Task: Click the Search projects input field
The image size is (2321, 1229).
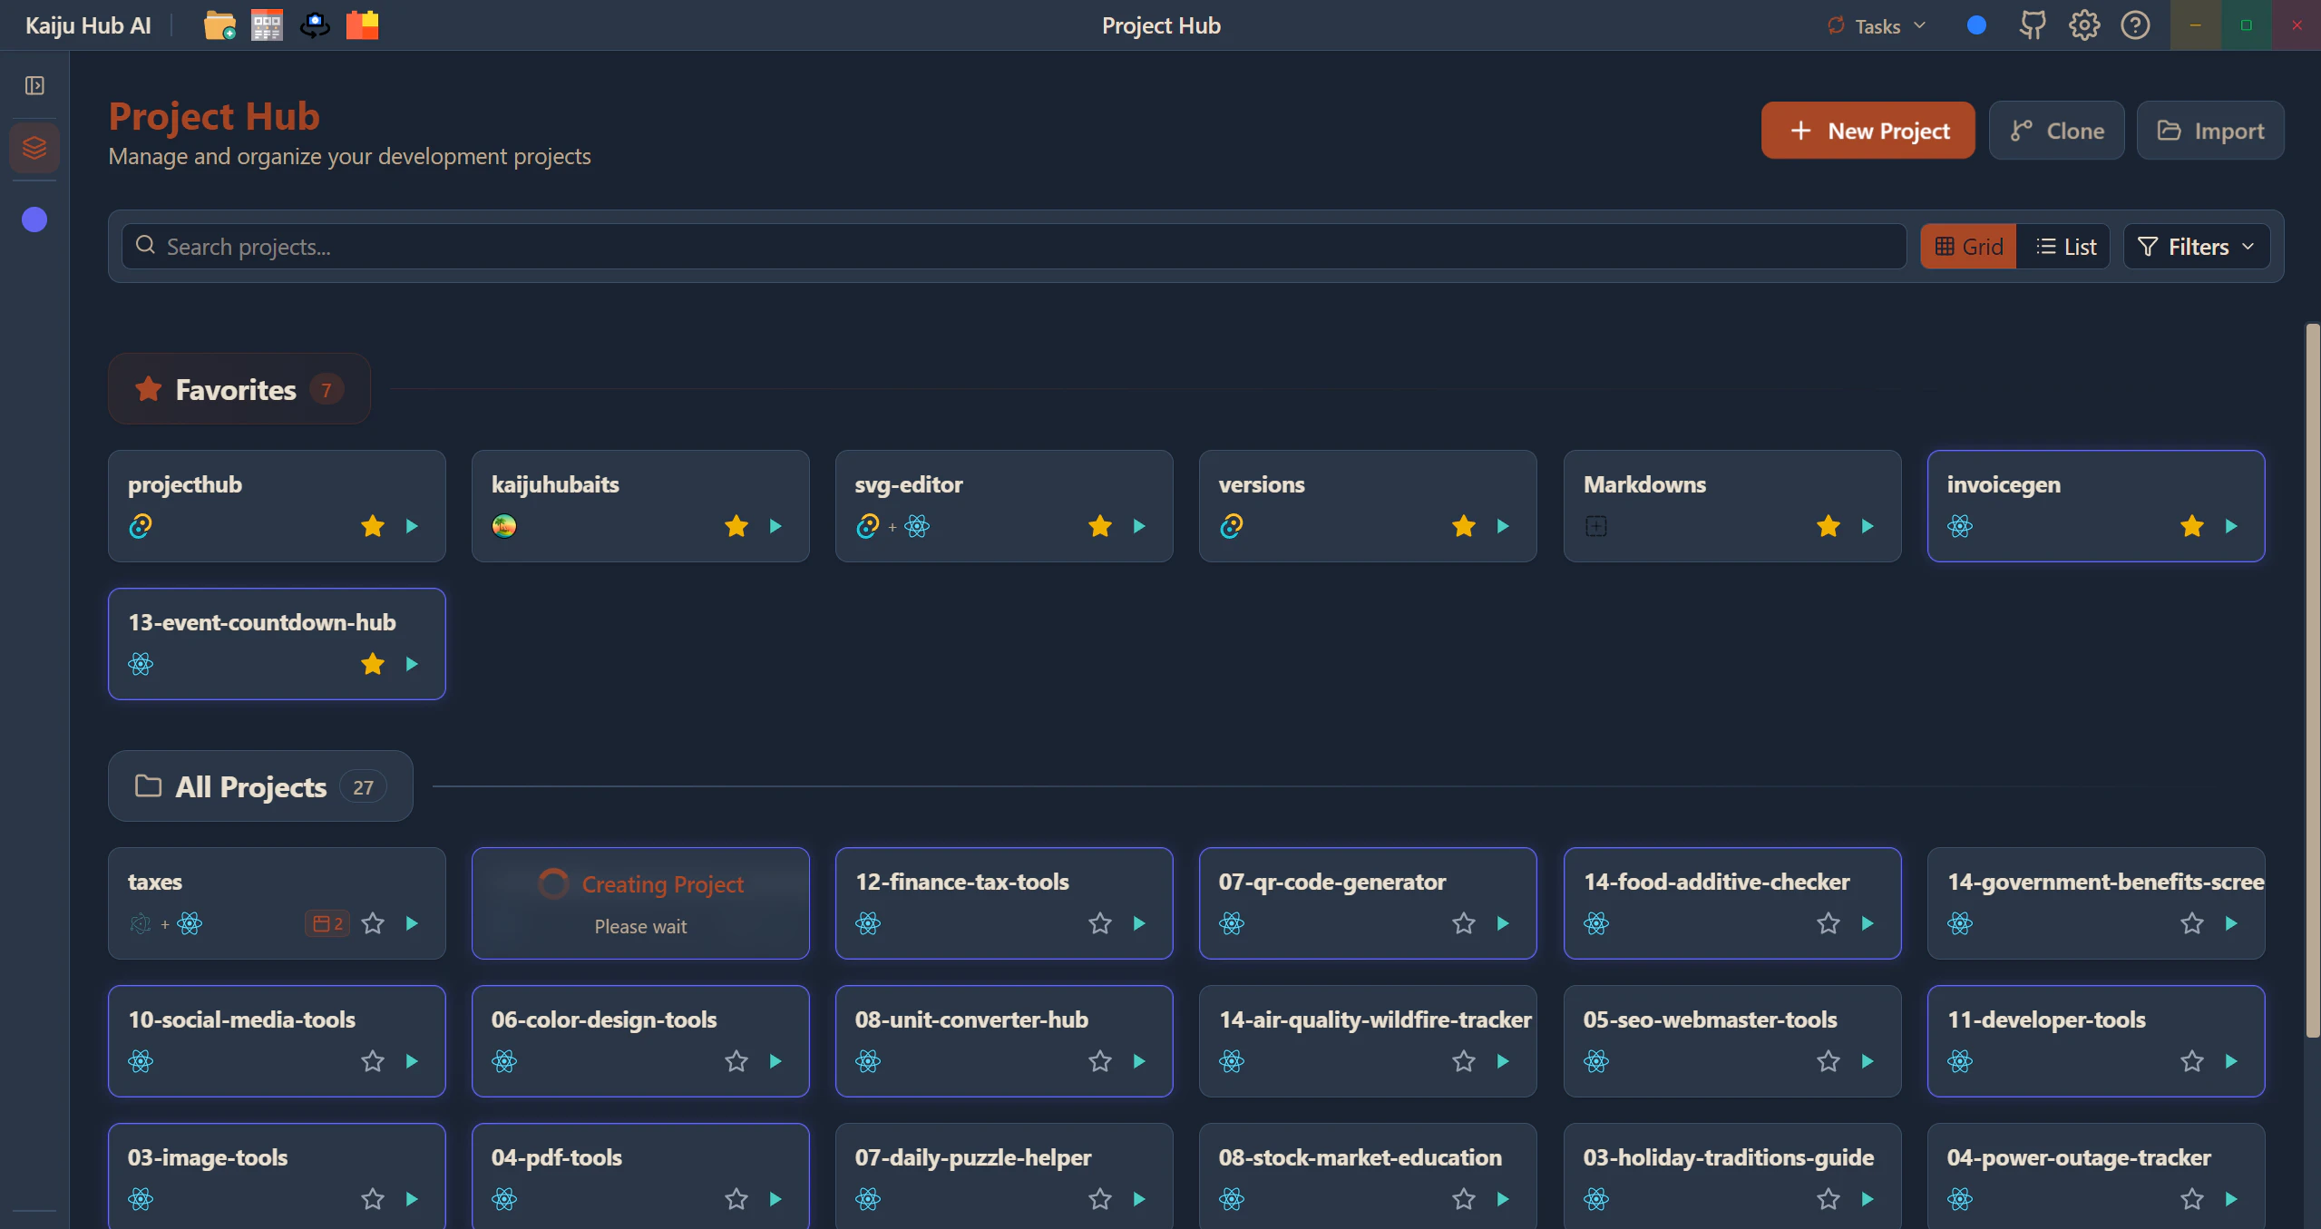Action: coord(1014,247)
